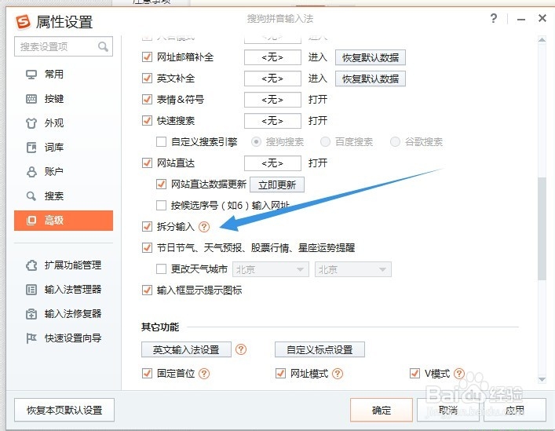Open 扩展功能管理
Image resolution: width=555 pixels, height=431 pixels.
click(x=73, y=265)
